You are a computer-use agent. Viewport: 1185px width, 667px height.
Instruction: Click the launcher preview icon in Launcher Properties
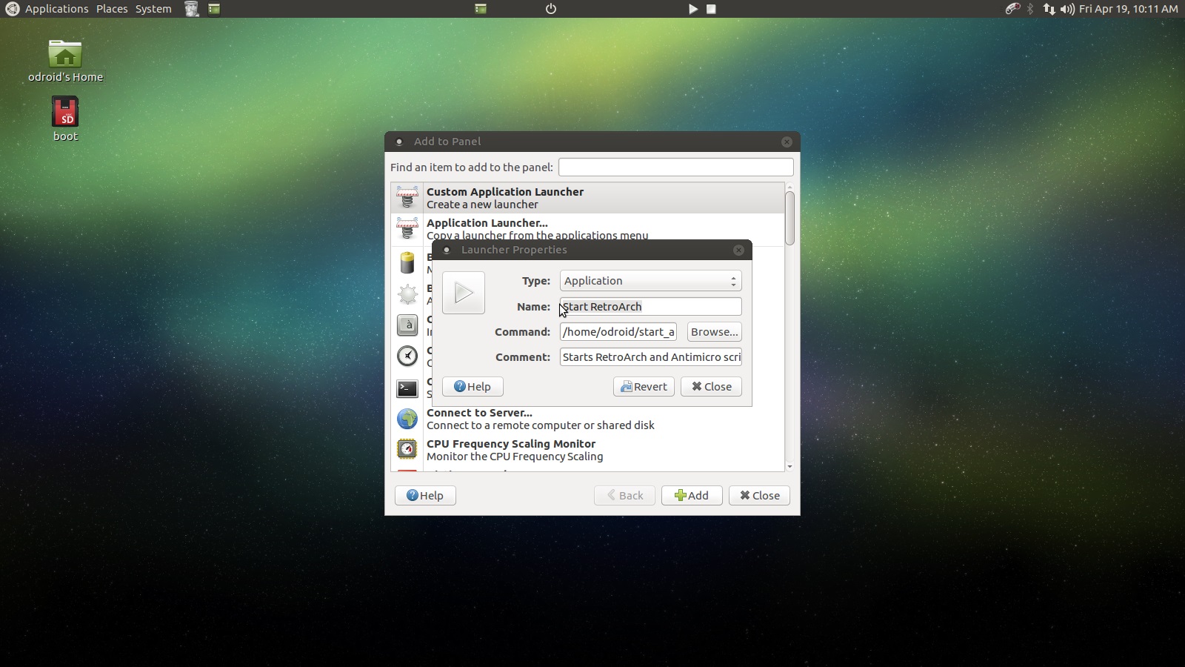point(464,293)
